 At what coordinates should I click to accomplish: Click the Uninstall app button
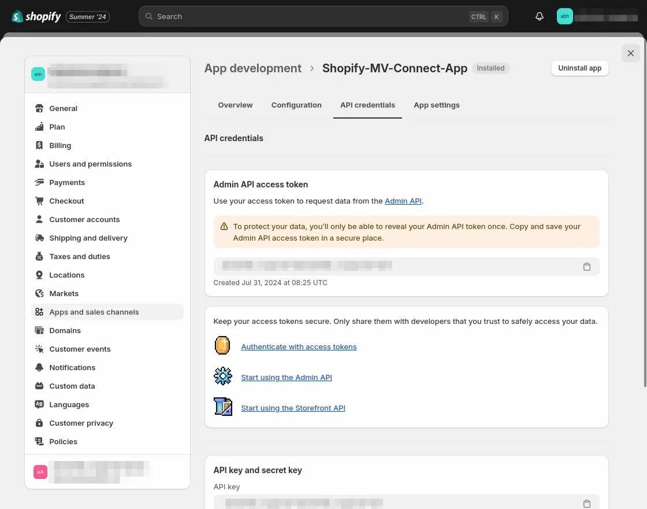579,68
